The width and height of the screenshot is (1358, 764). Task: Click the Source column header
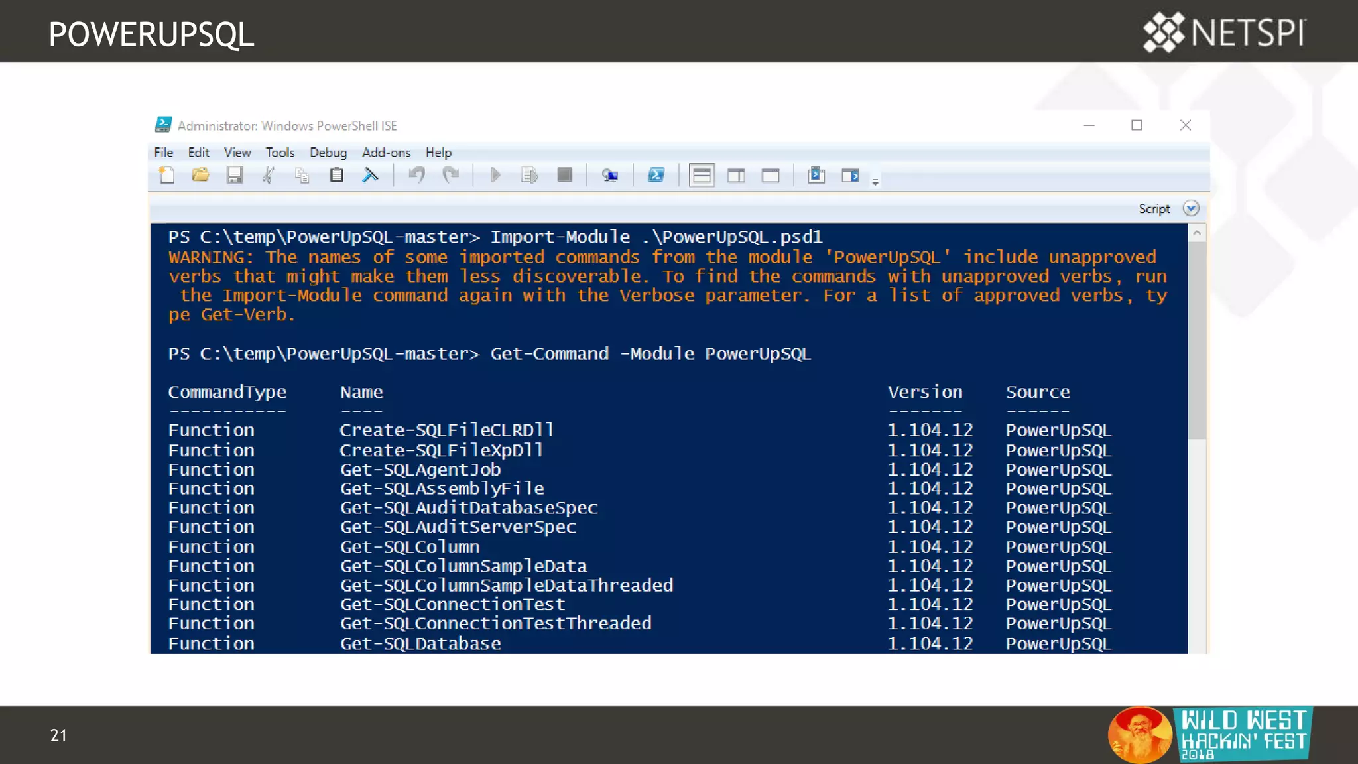[1038, 392]
